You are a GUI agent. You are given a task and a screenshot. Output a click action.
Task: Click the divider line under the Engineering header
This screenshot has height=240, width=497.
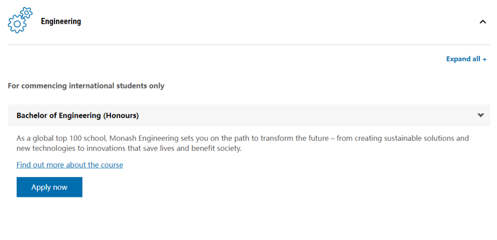(249, 45)
